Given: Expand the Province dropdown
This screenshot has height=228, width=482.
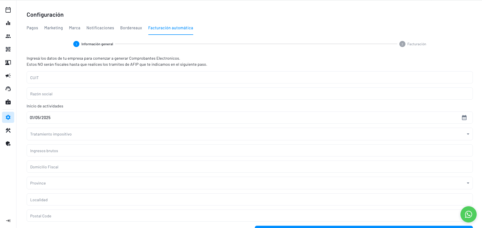Looking at the screenshot, I should (x=249, y=183).
